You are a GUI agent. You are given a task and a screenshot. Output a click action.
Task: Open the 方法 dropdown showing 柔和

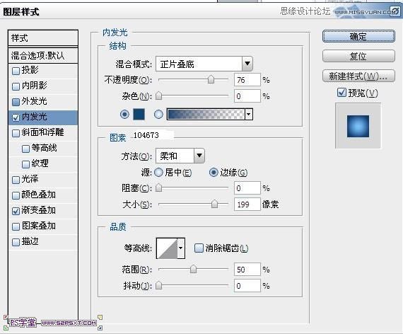(180, 156)
